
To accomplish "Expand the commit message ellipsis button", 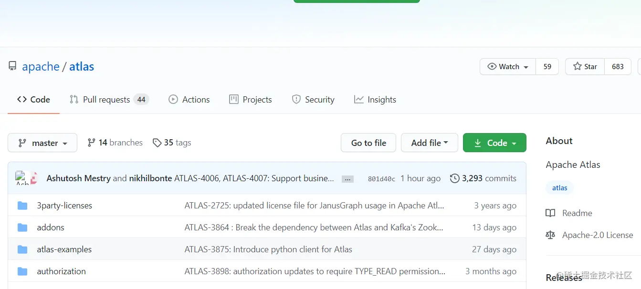I will 347,179.
